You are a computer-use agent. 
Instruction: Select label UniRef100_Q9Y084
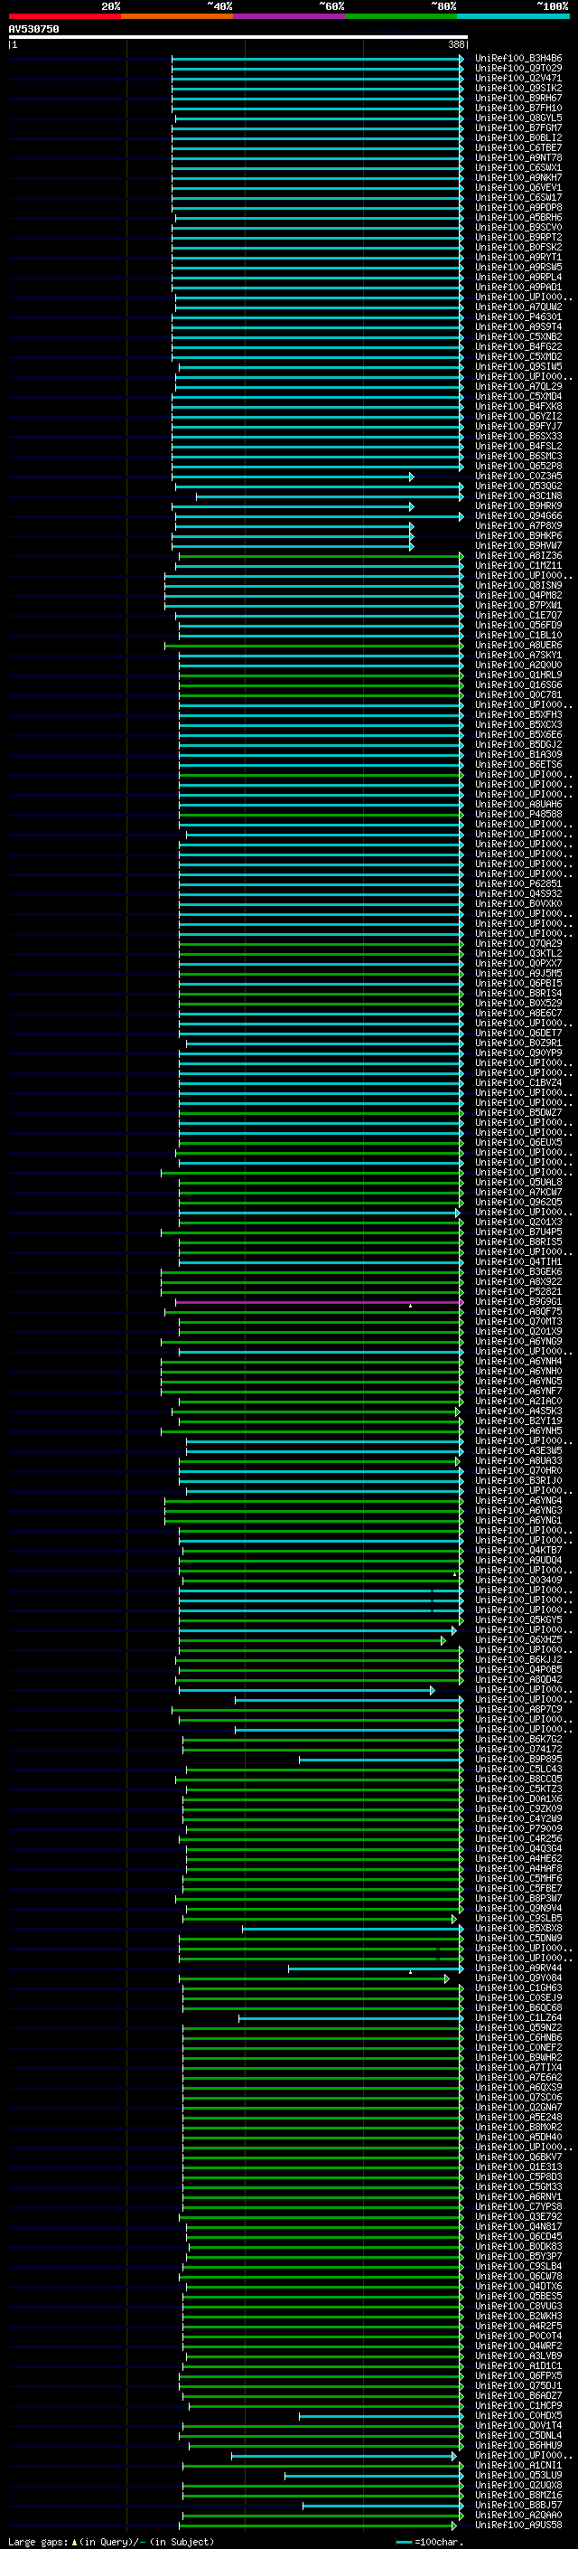pos(518,1979)
